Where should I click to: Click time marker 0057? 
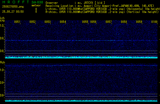tap(109, 22)
